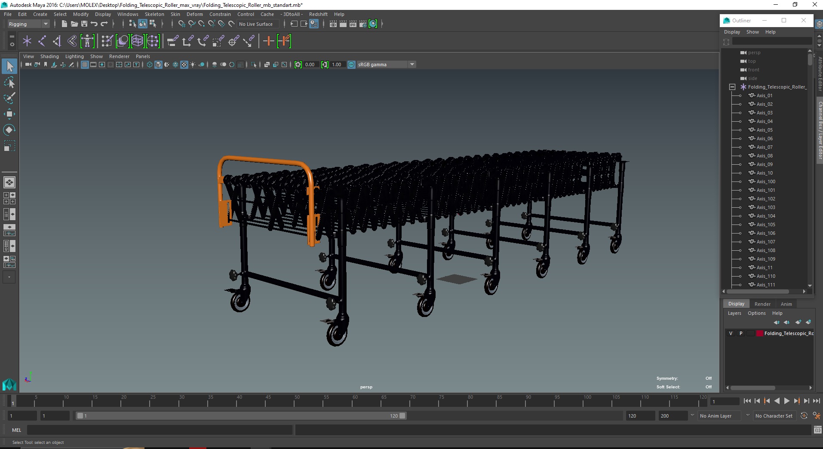The width and height of the screenshot is (823, 449).
Task: Open a scene with the folder icon
Action: [74, 24]
